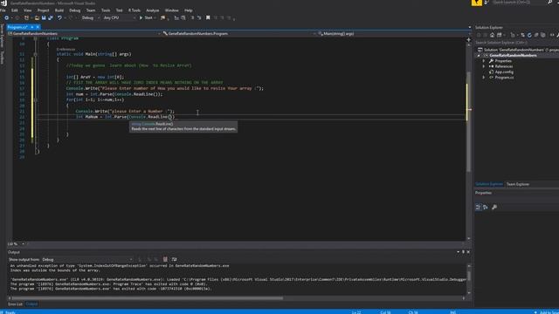Click the Undo arrow in the toolbar
This screenshot has height=314, width=559.
[x=59, y=17]
